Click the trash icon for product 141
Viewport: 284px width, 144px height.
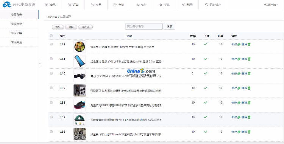click(249, 59)
